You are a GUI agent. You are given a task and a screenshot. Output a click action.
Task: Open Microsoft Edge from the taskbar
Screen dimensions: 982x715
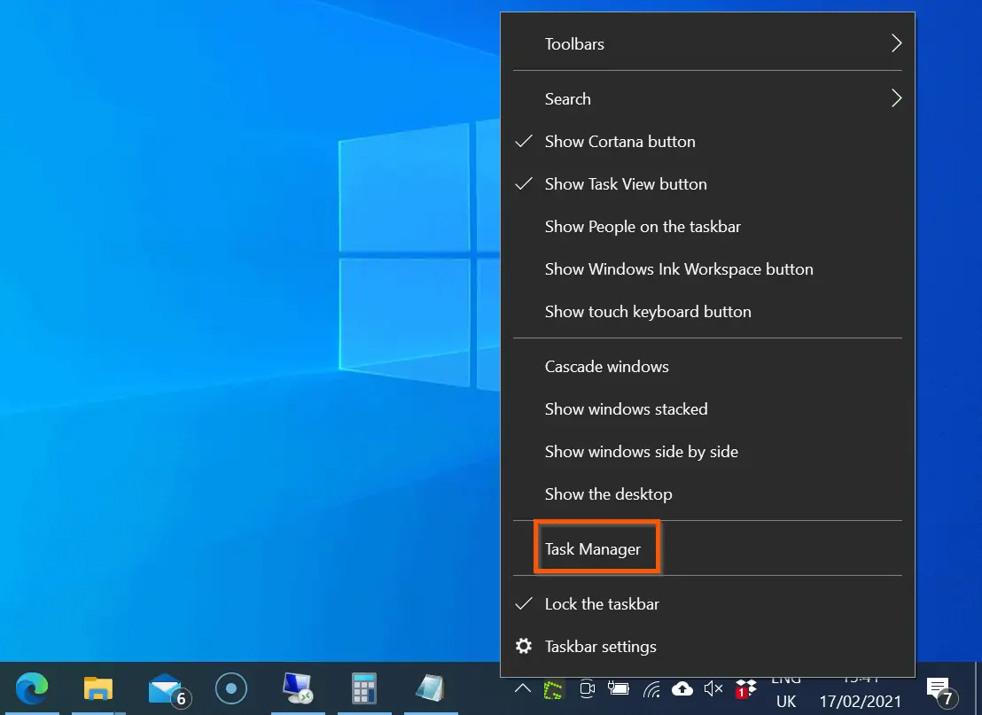(32, 688)
